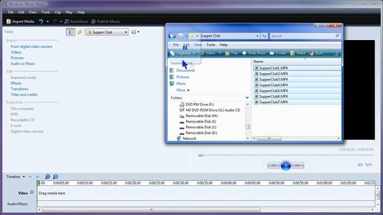Screen dimensions: 383x215
Task: Open the Supper Club collection dropdown
Action: tap(107, 32)
